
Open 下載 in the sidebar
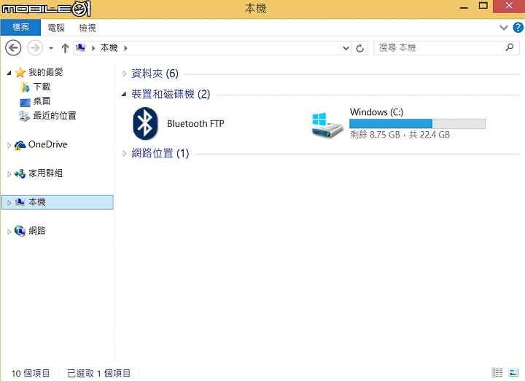coord(42,87)
